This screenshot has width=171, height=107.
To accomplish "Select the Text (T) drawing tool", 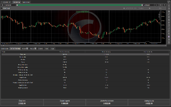I will (x=169, y=34).
